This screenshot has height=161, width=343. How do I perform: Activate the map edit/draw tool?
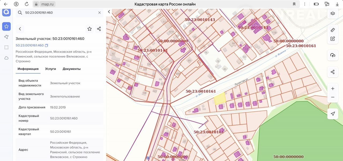tap(333, 39)
